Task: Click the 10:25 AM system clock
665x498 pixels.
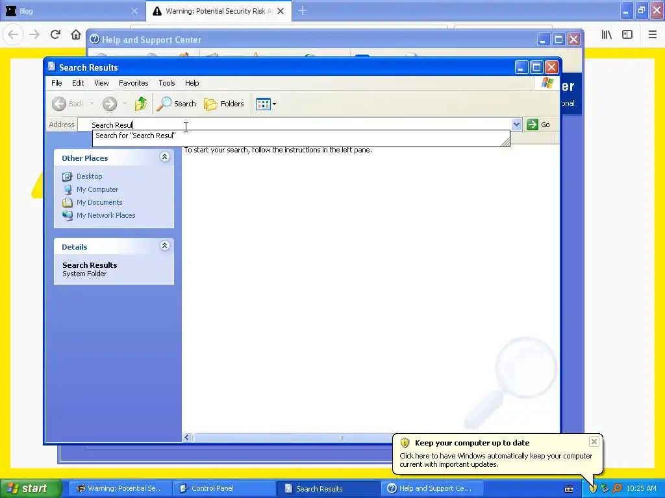Action: (x=641, y=488)
